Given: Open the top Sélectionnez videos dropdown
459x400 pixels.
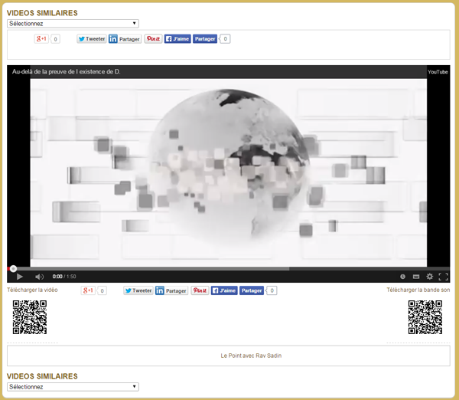Looking at the screenshot, I should tap(73, 24).
